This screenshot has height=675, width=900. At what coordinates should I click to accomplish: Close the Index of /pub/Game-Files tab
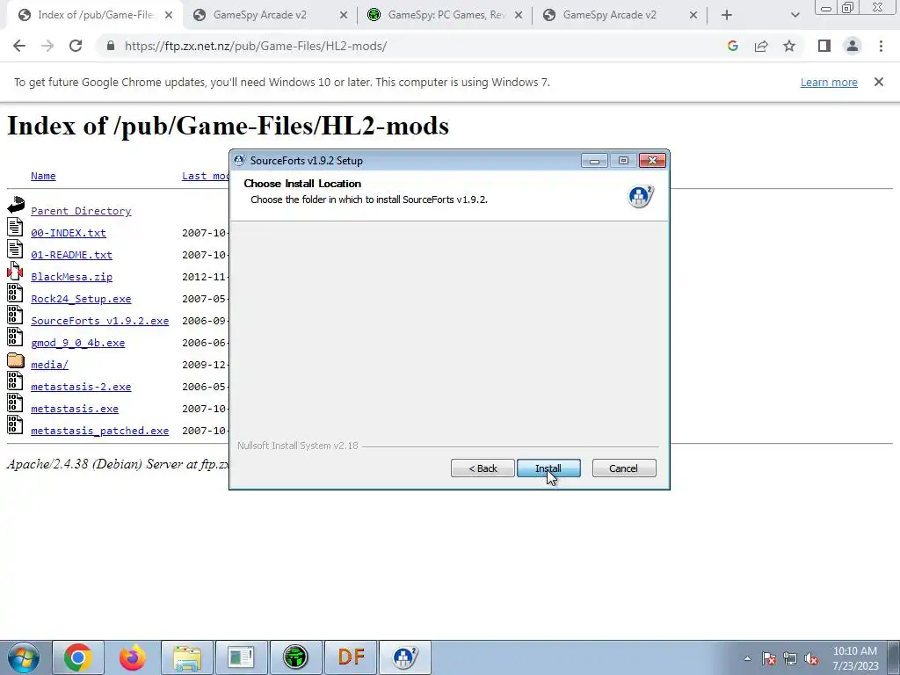168,16
